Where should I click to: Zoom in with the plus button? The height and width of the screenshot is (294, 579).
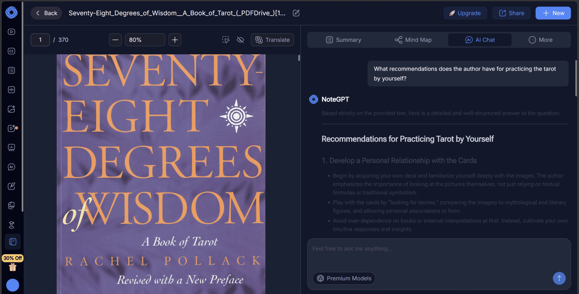pyautogui.click(x=175, y=40)
